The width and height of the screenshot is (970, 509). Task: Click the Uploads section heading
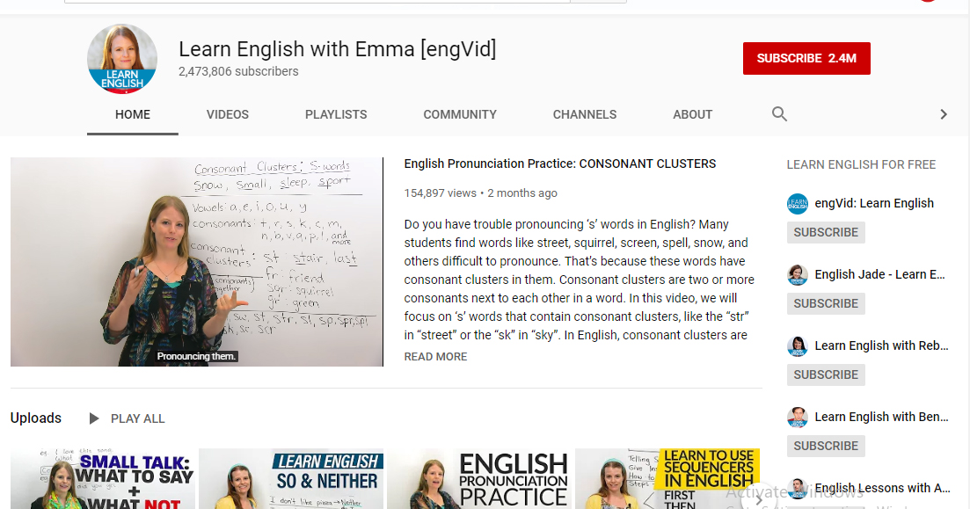point(36,418)
